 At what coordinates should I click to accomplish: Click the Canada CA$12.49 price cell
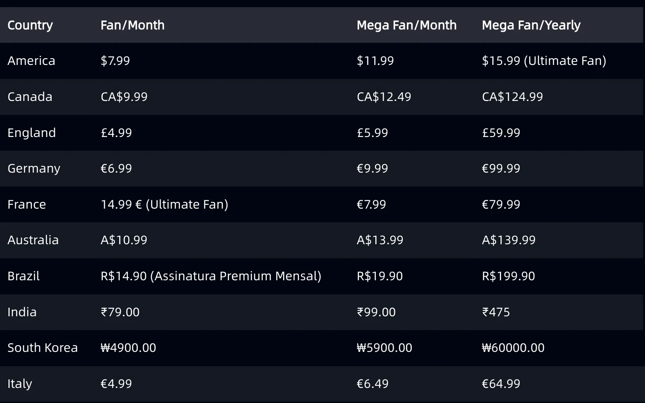(384, 97)
